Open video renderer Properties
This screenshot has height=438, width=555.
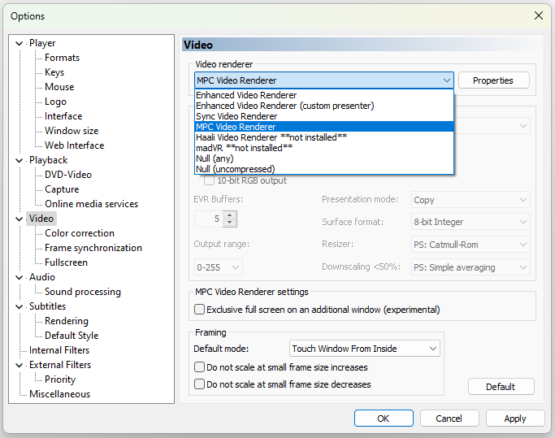[494, 80]
